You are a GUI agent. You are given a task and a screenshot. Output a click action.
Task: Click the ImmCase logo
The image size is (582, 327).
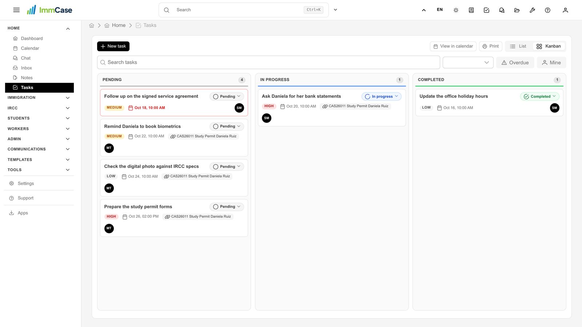[49, 10]
